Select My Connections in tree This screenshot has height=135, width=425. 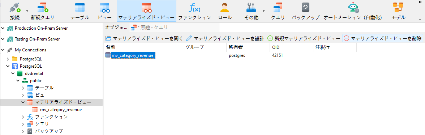pos(30,50)
